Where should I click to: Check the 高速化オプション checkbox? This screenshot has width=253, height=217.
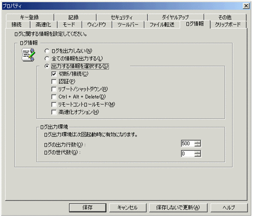click(x=54, y=112)
